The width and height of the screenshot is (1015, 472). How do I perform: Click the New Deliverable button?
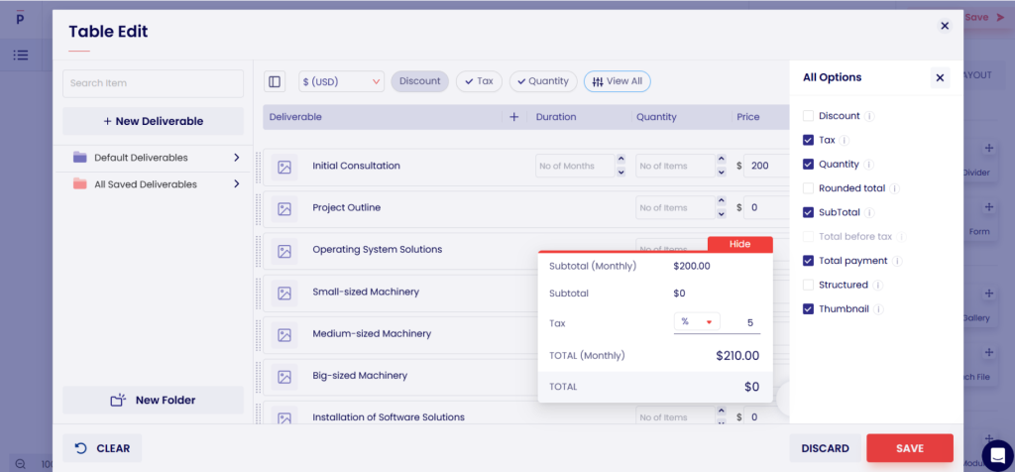(x=154, y=121)
